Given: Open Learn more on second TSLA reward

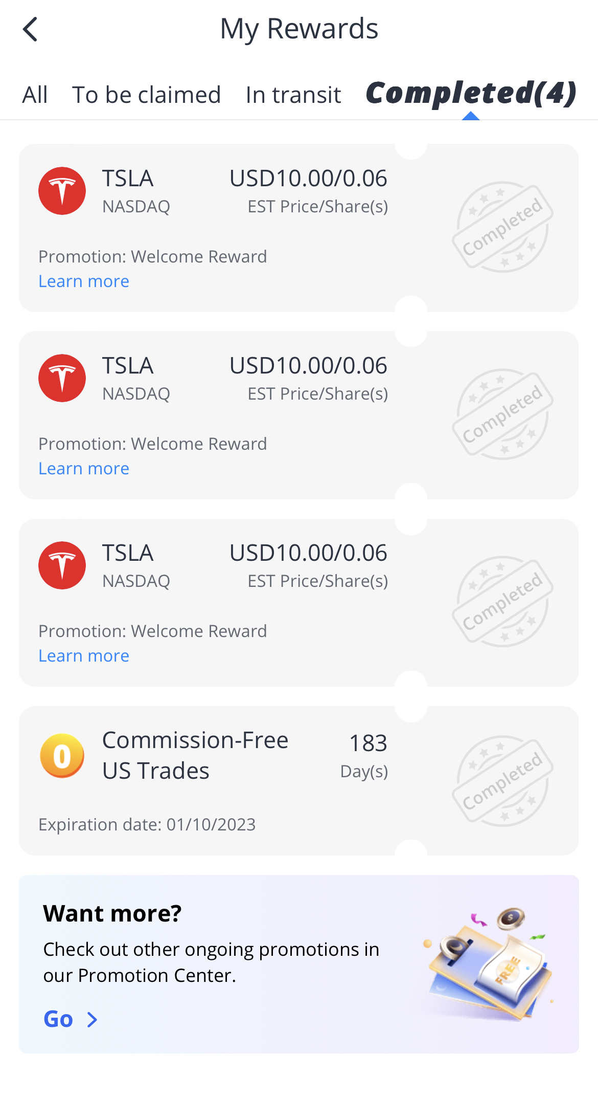Looking at the screenshot, I should tap(84, 469).
